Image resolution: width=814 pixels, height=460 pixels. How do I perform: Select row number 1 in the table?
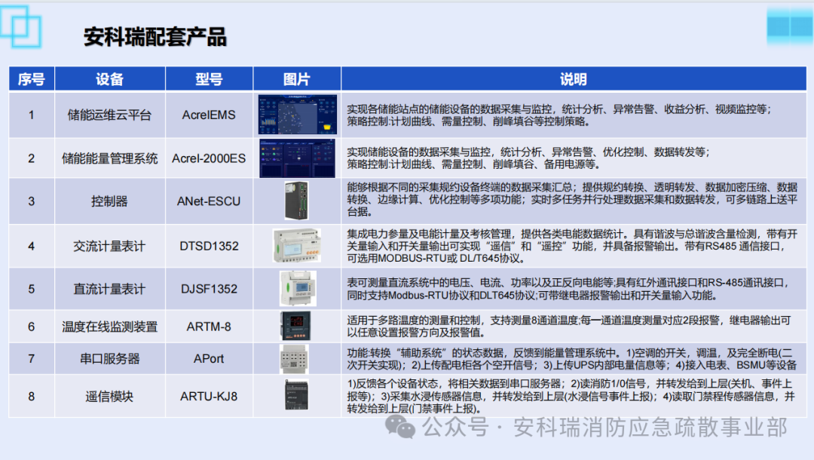pyautogui.click(x=31, y=113)
